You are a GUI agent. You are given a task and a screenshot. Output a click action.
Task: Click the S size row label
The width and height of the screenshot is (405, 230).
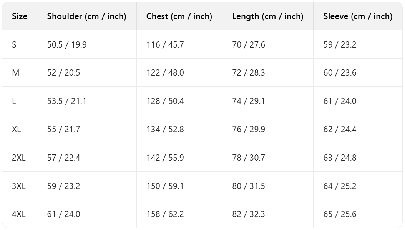(14, 45)
